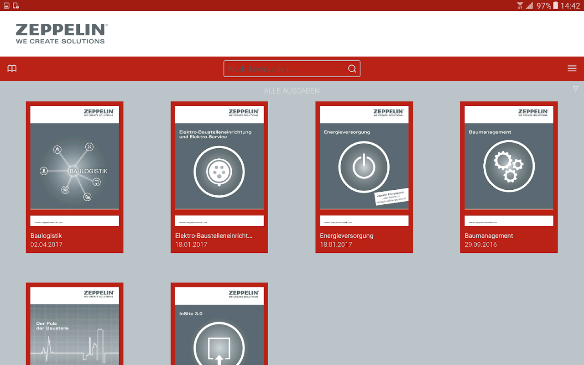Open the filter funnel icon
The width and height of the screenshot is (584, 365).
576,89
